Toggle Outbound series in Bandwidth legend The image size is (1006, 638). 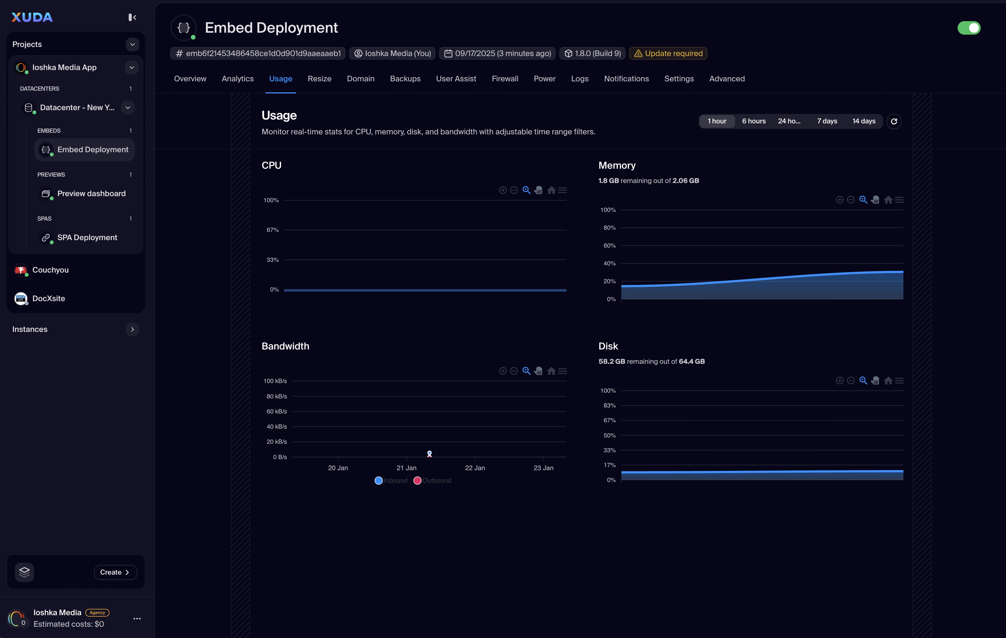tap(432, 481)
